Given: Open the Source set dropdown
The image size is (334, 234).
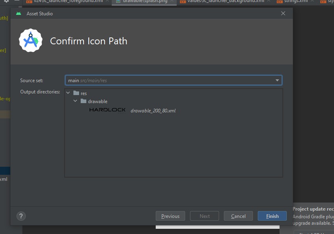Looking at the screenshot, I should coord(173,80).
